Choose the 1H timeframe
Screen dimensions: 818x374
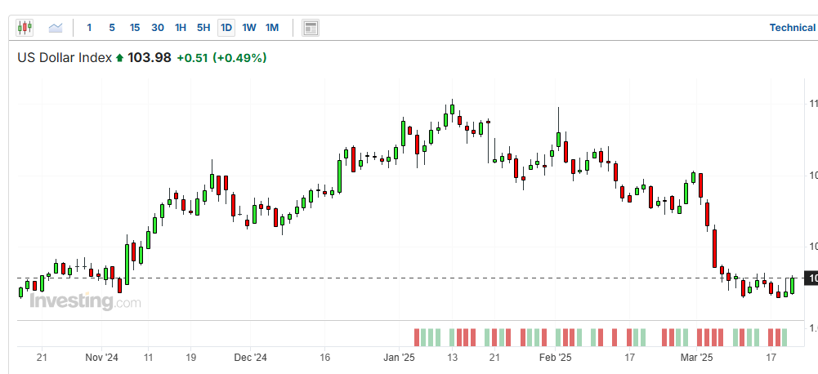(181, 28)
